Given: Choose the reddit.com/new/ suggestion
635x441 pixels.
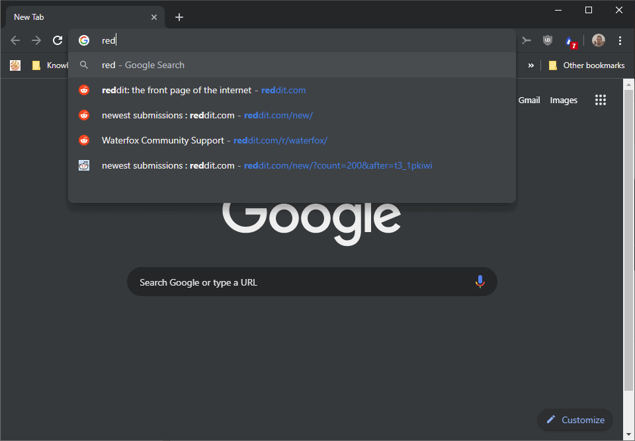Looking at the screenshot, I should tap(292, 115).
